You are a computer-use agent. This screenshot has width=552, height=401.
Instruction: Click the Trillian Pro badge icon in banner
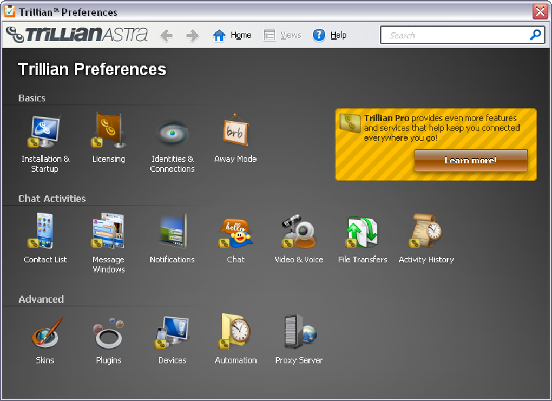pyautogui.click(x=350, y=123)
